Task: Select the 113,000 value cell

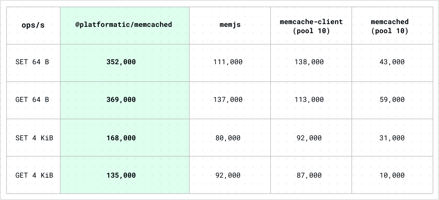Action: (x=311, y=100)
